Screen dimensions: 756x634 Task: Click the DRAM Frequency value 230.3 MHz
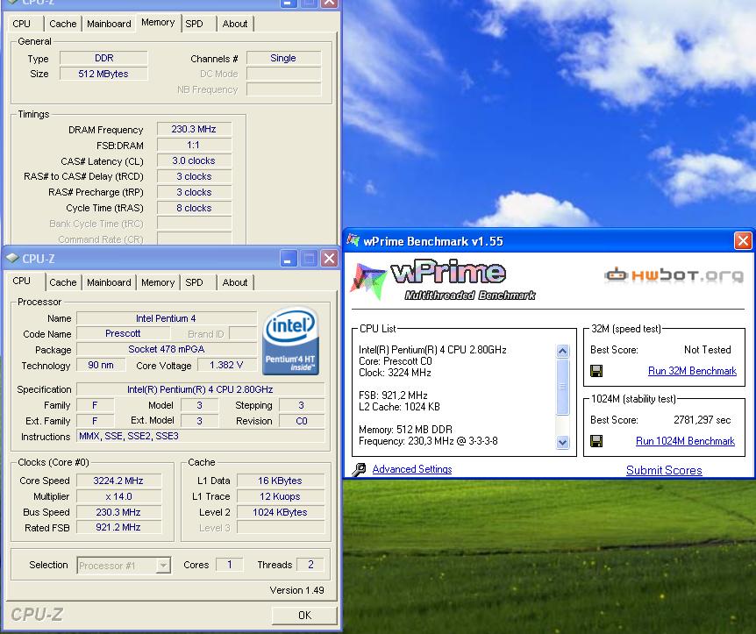pyautogui.click(x=194, y=129)
